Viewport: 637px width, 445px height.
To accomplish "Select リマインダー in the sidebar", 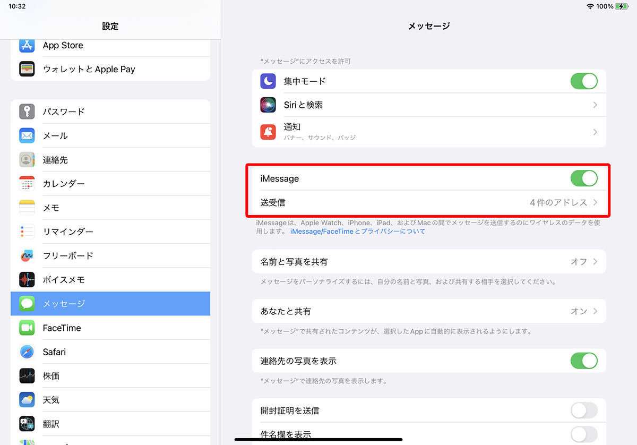I will point(110,232).
